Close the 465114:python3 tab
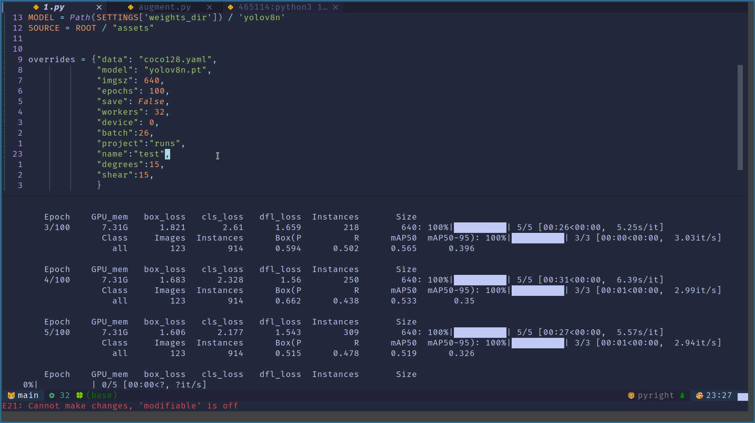This screenshot has width=755, height=423. click(x=335, y=6)
